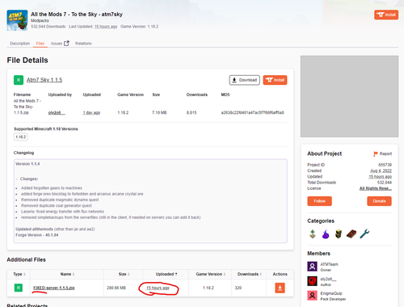Click the brown book quests category icon
Viewport: 404px width, 307px height.
pos(351,234)
